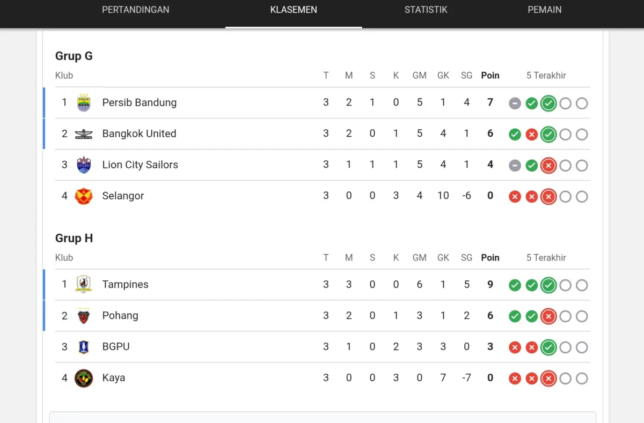Click the Bangkok United club logo
The image size is (644, 423).
(83, 133)
